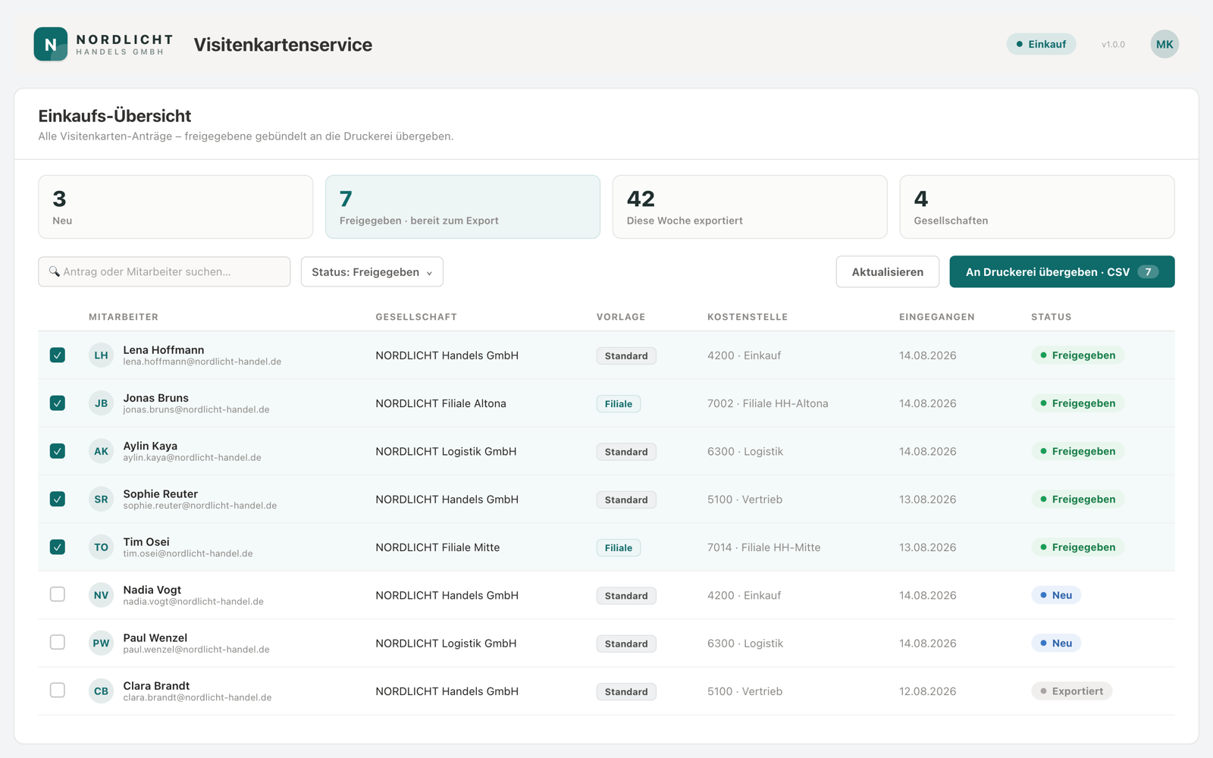
Task: Sort by the Mitarbeiter column header
Action: [x=124, y=317]
